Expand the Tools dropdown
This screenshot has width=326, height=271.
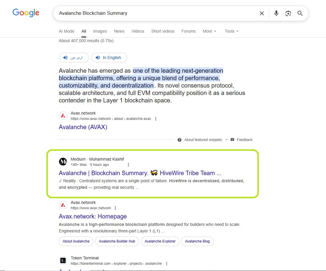click(231, 31)
